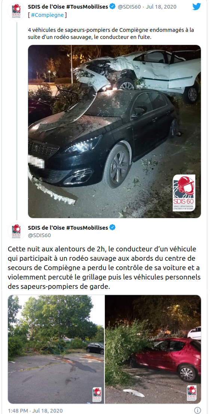Click SDIS logo watermark on daytime parking photo
This screenshot has height=414, width=211.
[x=97, y=394]
